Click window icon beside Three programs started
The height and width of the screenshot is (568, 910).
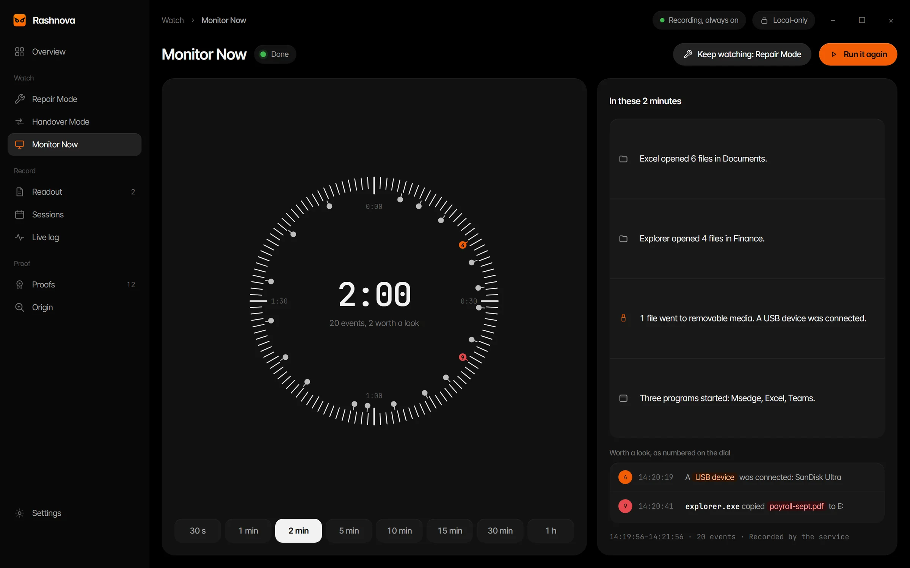click(623, 398)
